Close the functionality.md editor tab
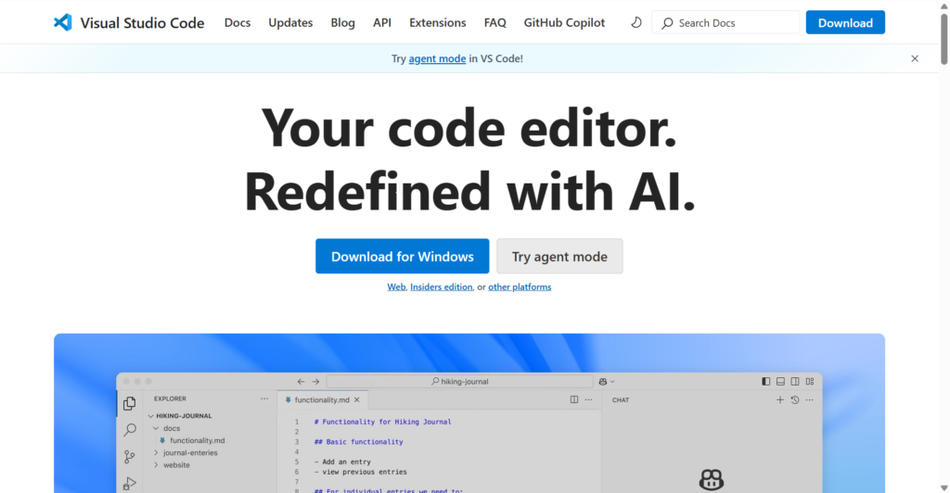The height and width of the screenshot is (493, 950). (357, 399)
